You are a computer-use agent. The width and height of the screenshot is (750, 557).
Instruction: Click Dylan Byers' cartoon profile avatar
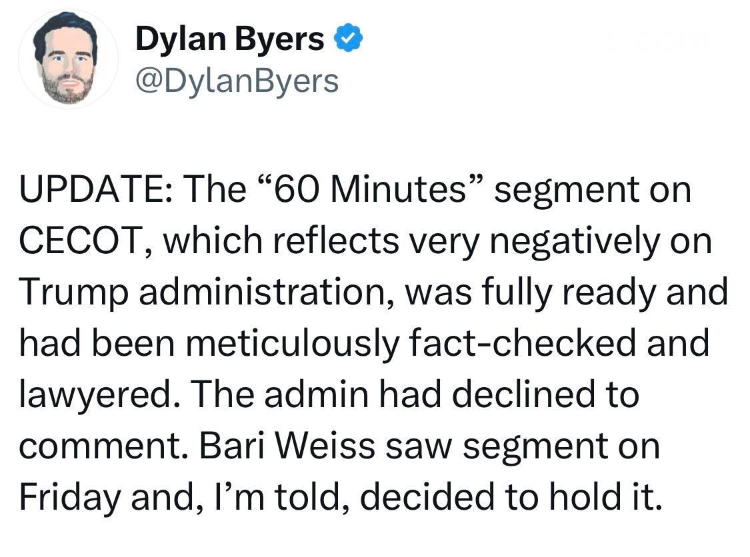click(68, 59)
